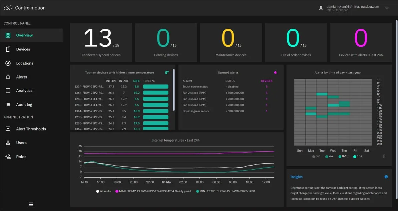Click the Out of order devices card
This screenshot has height=211, width=398.
(296, 42)
